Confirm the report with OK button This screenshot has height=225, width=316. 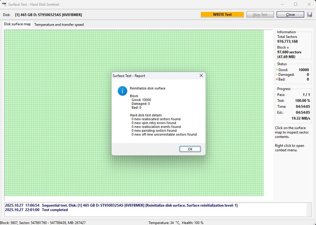click(190, 149)
